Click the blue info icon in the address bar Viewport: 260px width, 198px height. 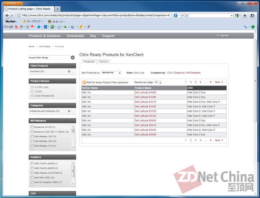[176, 16]
